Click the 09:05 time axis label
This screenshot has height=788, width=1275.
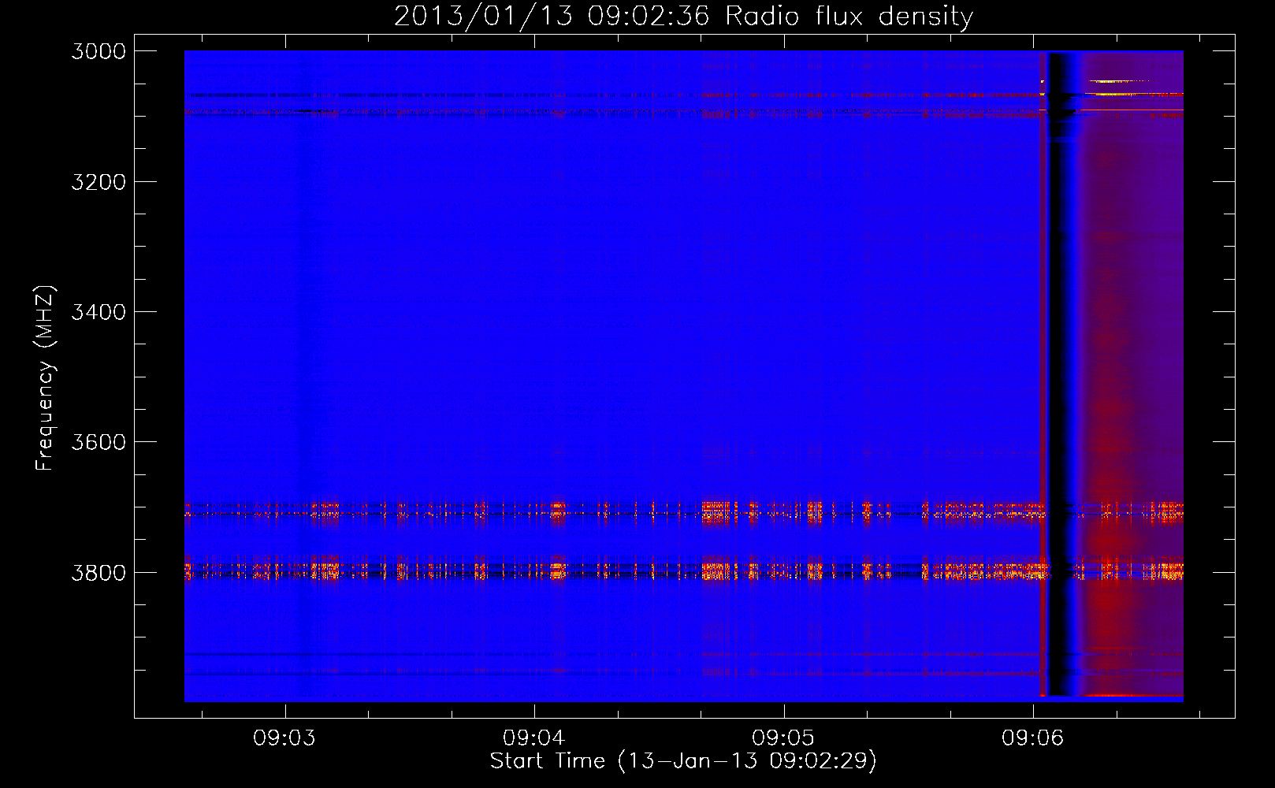783,738
